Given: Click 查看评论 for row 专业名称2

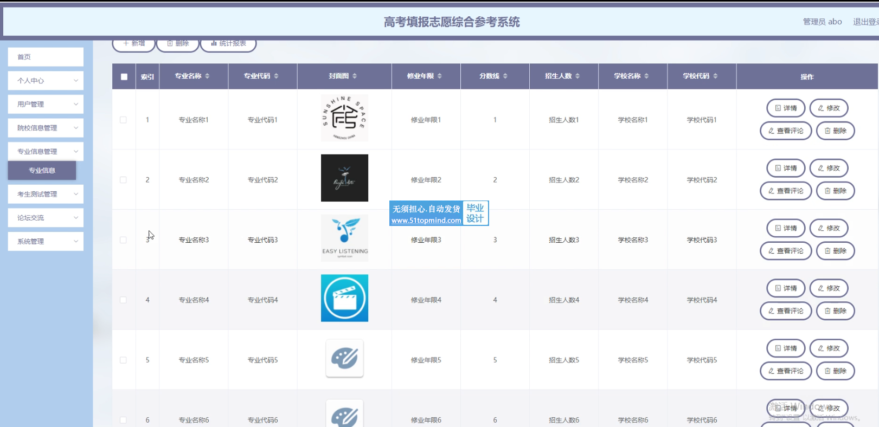Looking at the screenshot, I should coord(786,191).
